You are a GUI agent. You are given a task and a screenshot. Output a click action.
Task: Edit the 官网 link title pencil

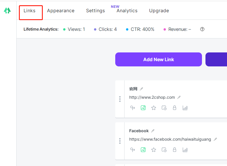[x=141, y=89]
